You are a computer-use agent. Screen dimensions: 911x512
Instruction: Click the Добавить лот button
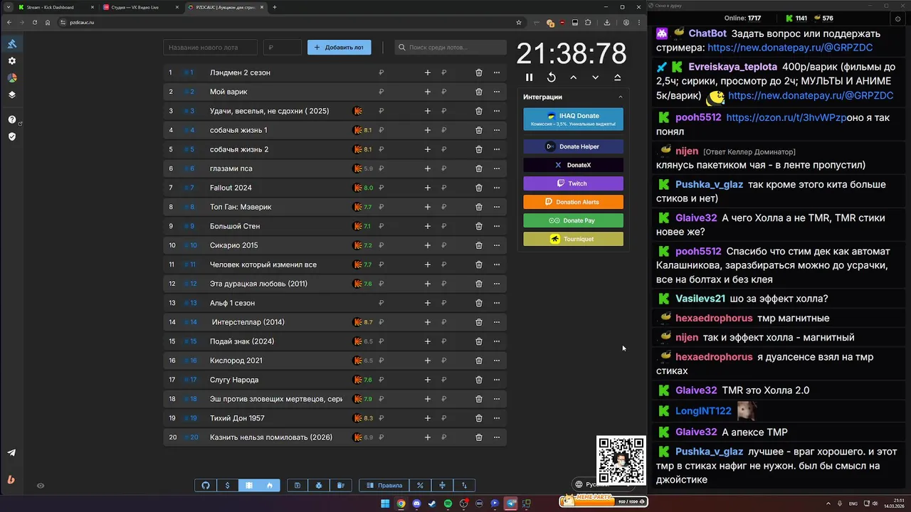pos(339,48)
